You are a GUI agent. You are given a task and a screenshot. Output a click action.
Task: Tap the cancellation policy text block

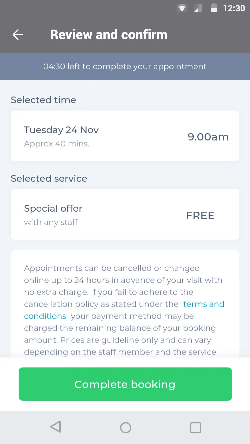124,310
